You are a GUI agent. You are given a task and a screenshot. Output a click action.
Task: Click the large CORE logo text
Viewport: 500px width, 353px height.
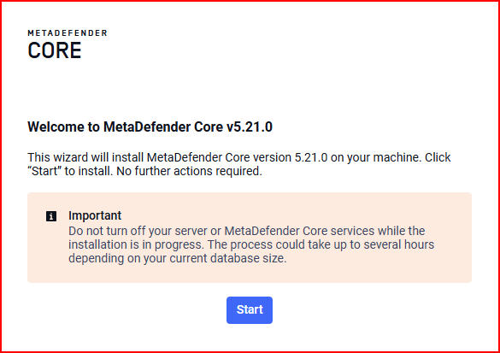pos(55,50)
